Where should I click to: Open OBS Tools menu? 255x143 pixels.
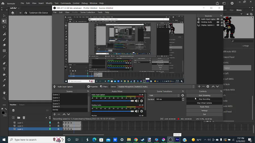coord(100,12)
